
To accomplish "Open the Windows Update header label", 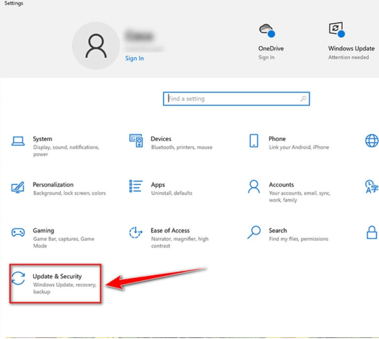I will pos(351,48).
